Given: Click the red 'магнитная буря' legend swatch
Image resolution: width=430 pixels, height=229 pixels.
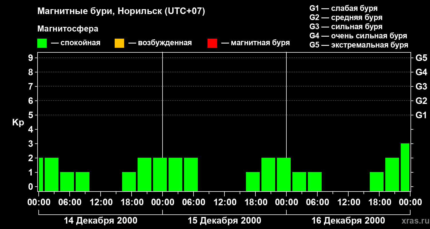Looking at the screenshot, I should (212, 43).
